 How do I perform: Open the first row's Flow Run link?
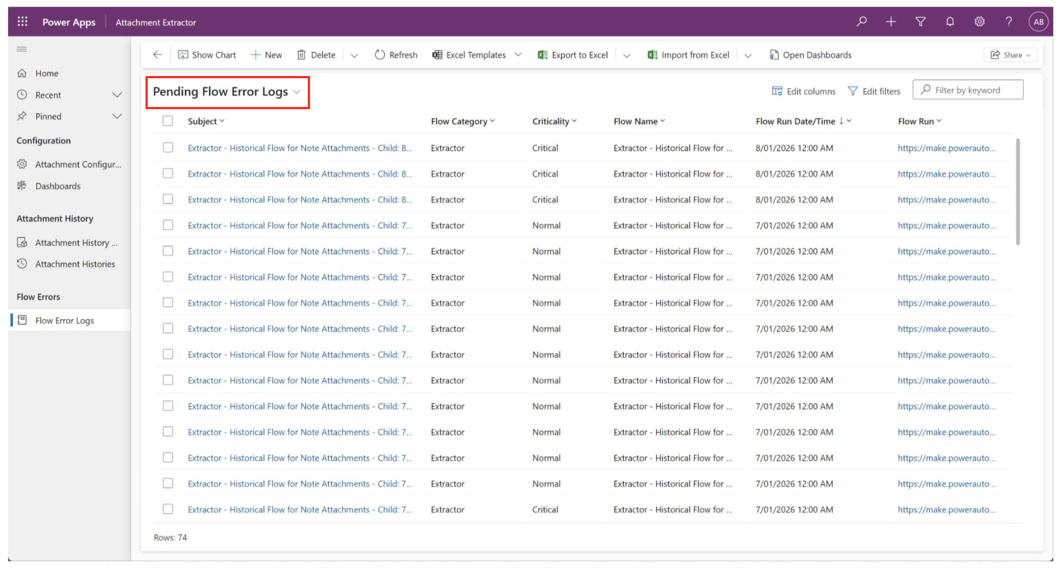click(946, 148)
